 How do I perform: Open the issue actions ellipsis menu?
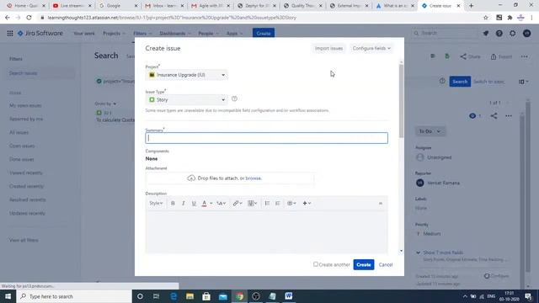pyautogui.click(x=509, y=116)
